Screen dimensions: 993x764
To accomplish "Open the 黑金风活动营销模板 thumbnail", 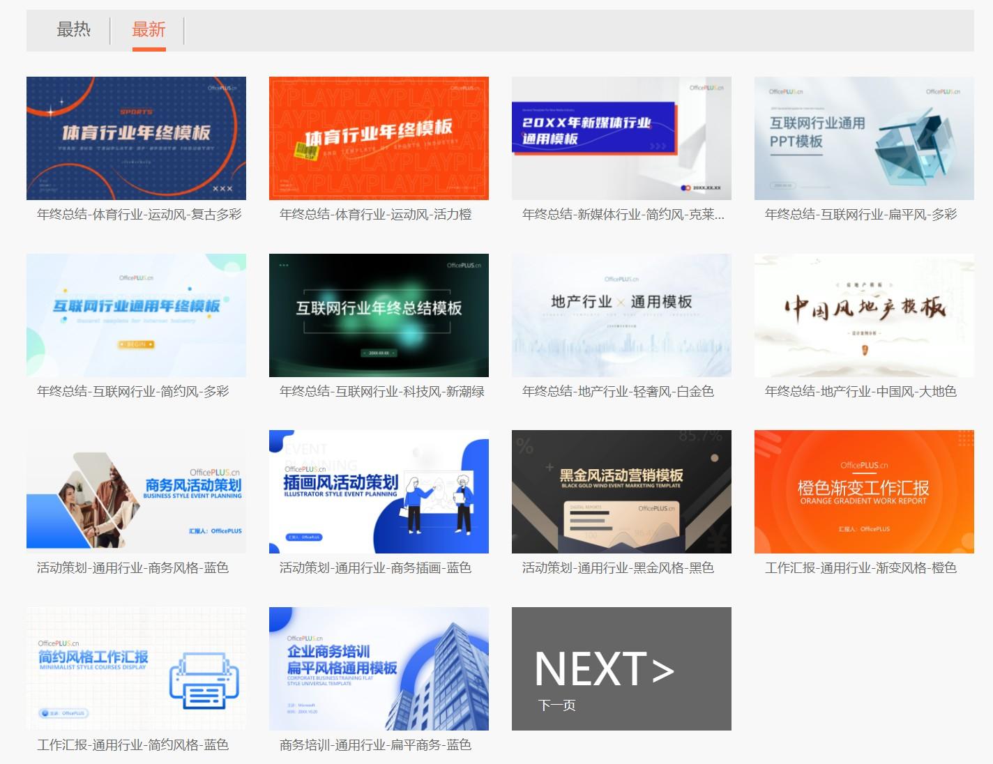I will 621,491.
